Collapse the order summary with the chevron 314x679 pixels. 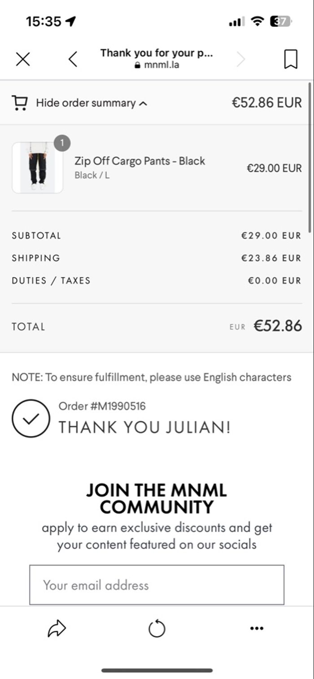click(x=143, y=104)
